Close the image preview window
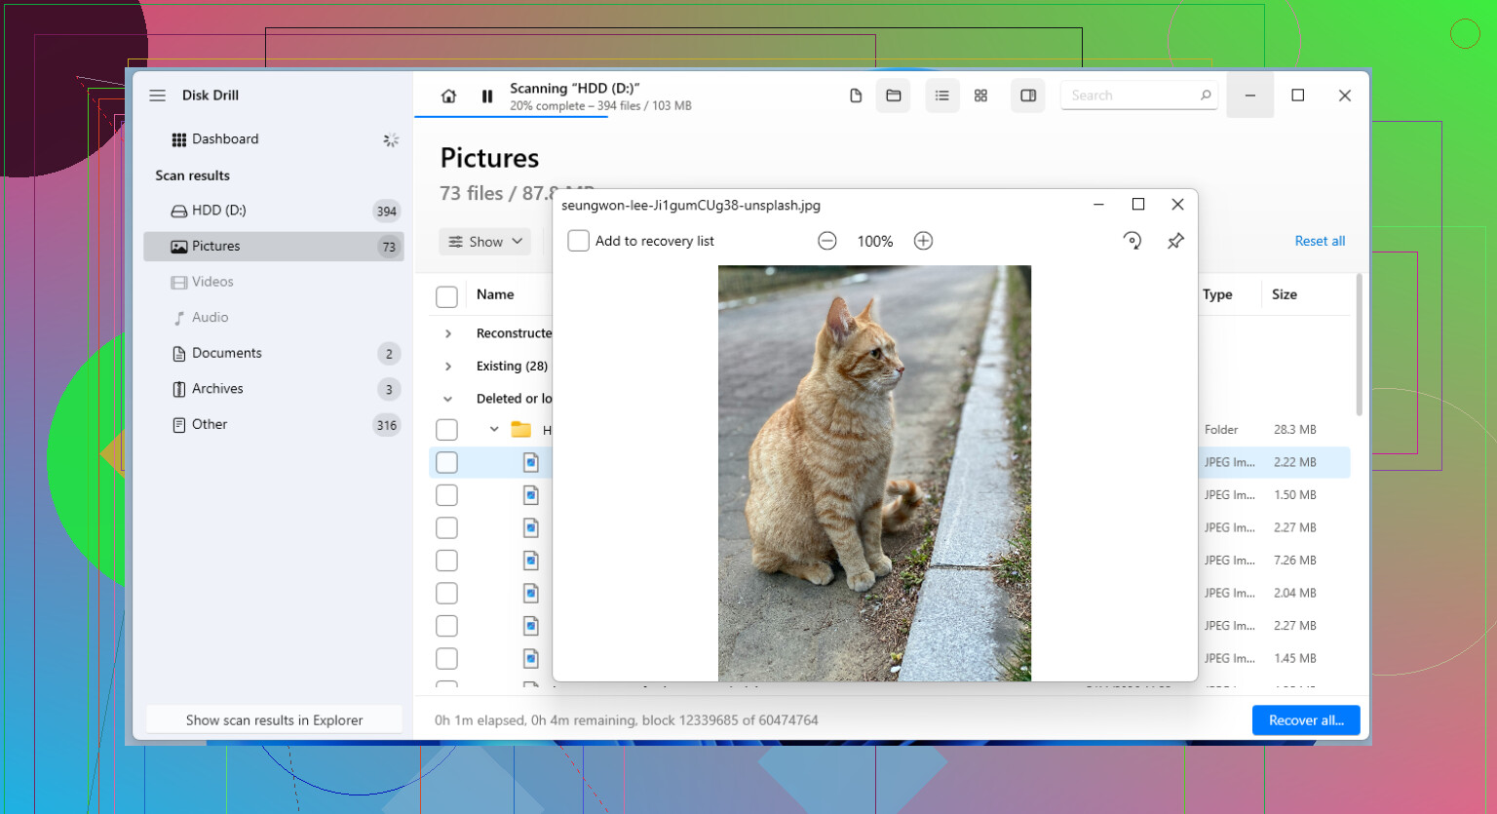The image size is (1497, 814). (1177, 204)
